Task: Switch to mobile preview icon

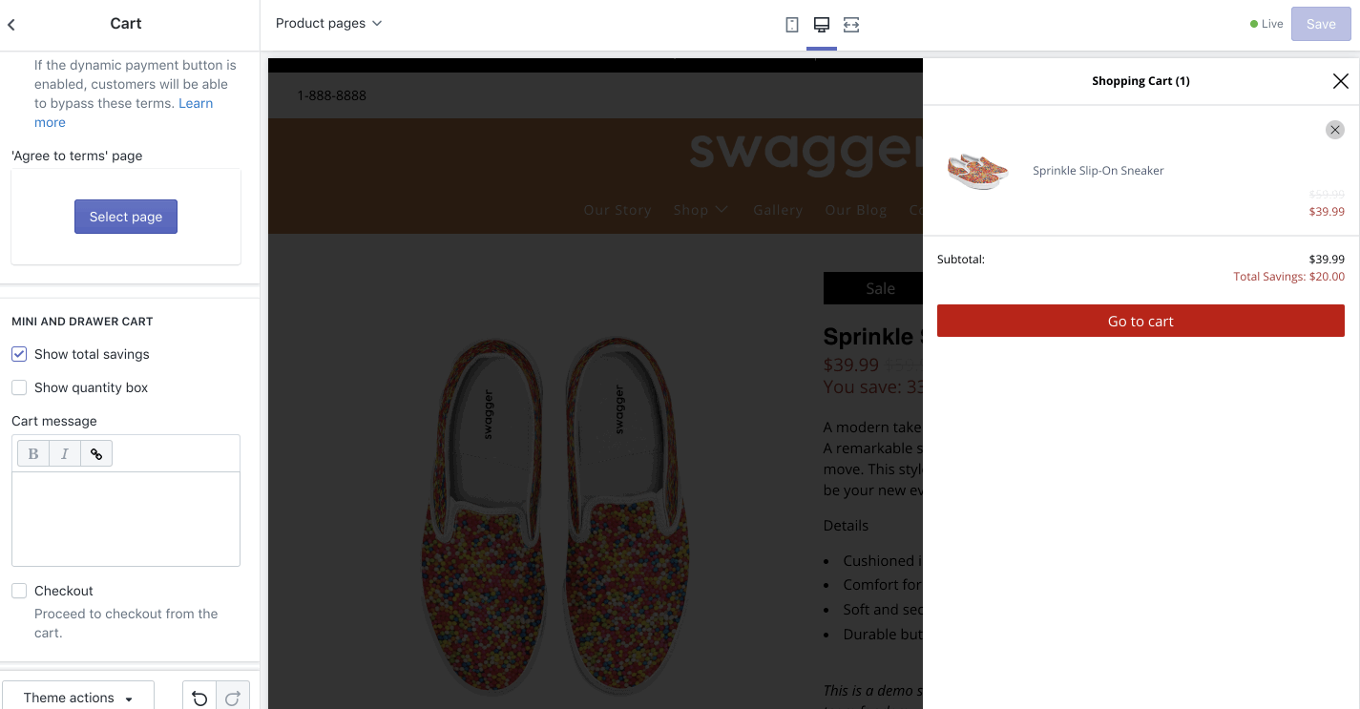Action: pyautogui.click(x=792, y=25)
